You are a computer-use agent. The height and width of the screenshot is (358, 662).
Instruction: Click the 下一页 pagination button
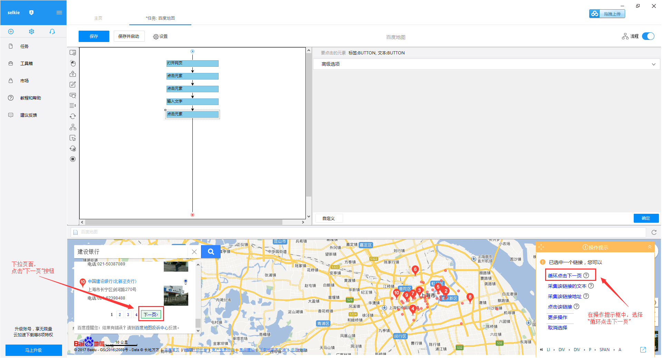point(151,314)
